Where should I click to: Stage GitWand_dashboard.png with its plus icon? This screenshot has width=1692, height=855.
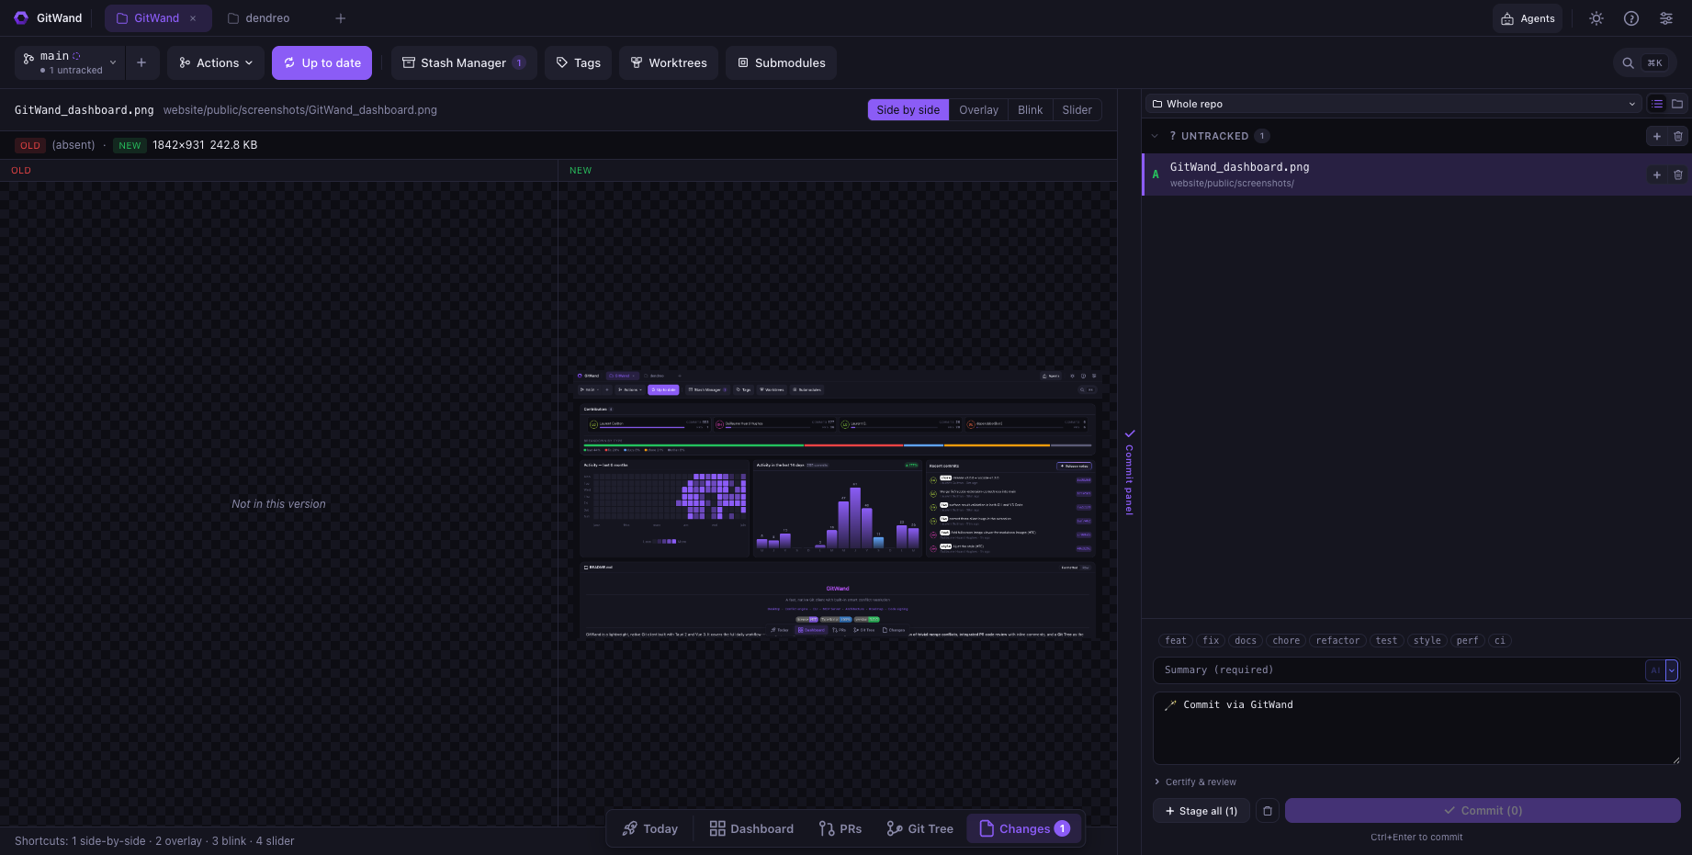[1657, 174]
